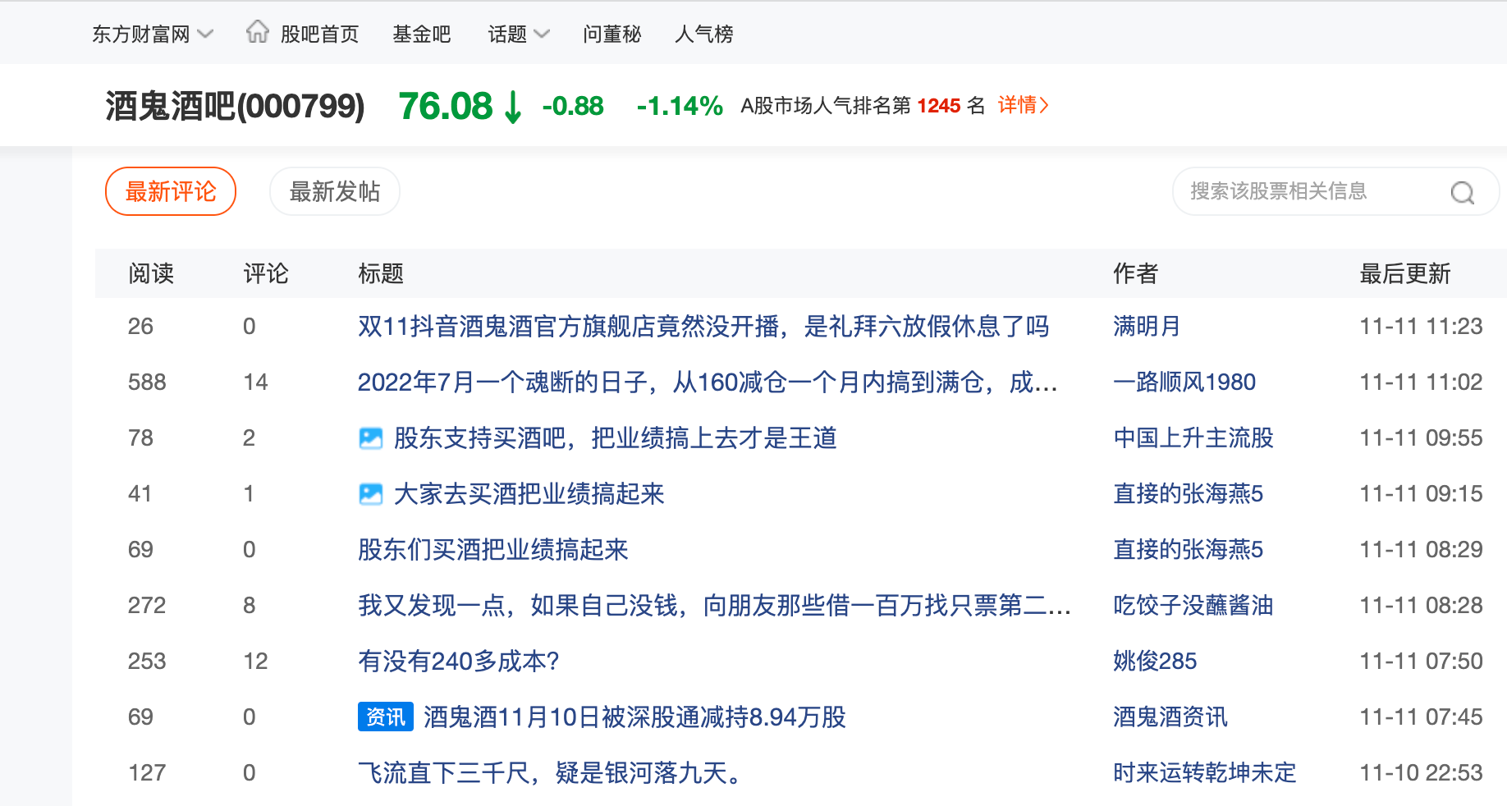The width and height of the screenshot is (1507, 806).
Task: Click the comment count 12
Action: click(x=255, y=662)
